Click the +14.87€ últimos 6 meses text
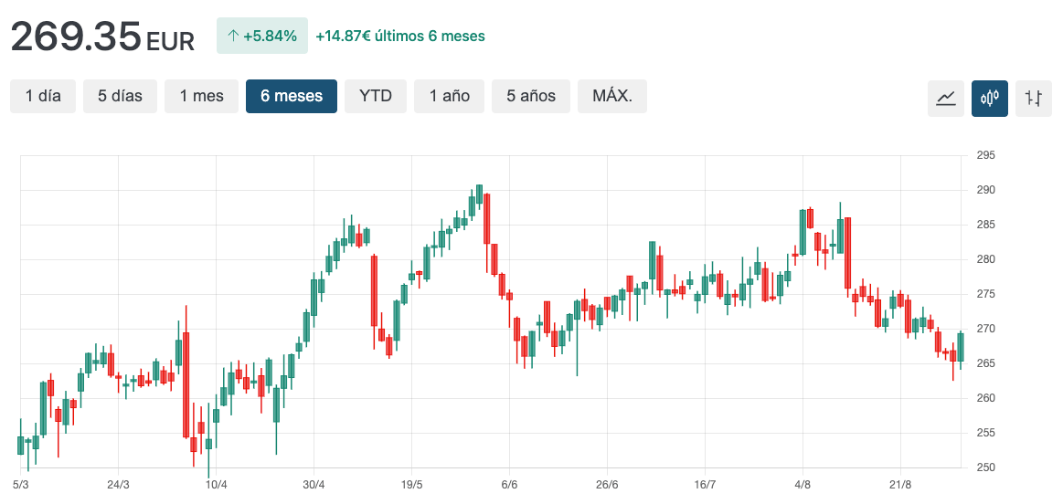 pyautogui.click(x=400, y=36)
